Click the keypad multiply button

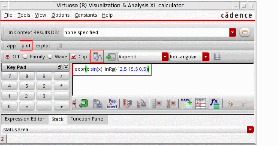(x=61, y=86)
